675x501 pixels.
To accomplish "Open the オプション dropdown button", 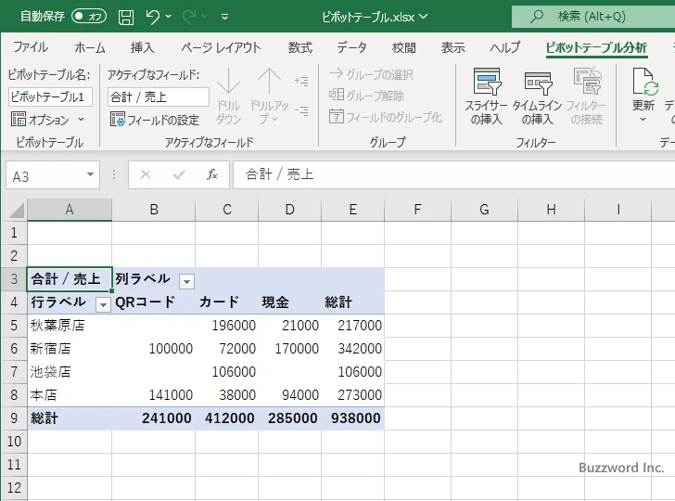I will (x=47, y=120).
